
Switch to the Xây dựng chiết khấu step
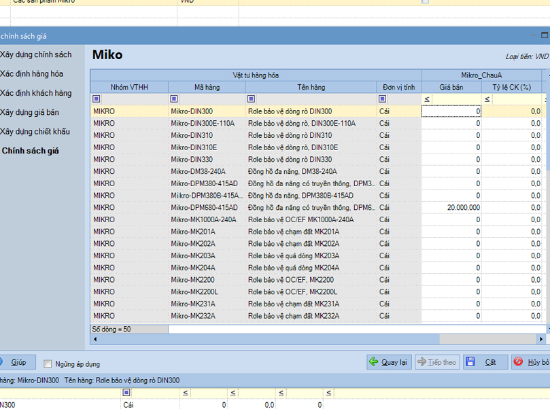(x=35, y=132)
